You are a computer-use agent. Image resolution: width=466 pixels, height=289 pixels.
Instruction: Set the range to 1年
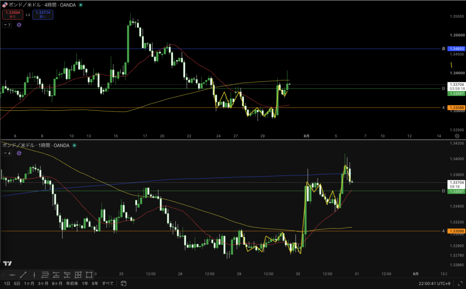click(85, 284)
